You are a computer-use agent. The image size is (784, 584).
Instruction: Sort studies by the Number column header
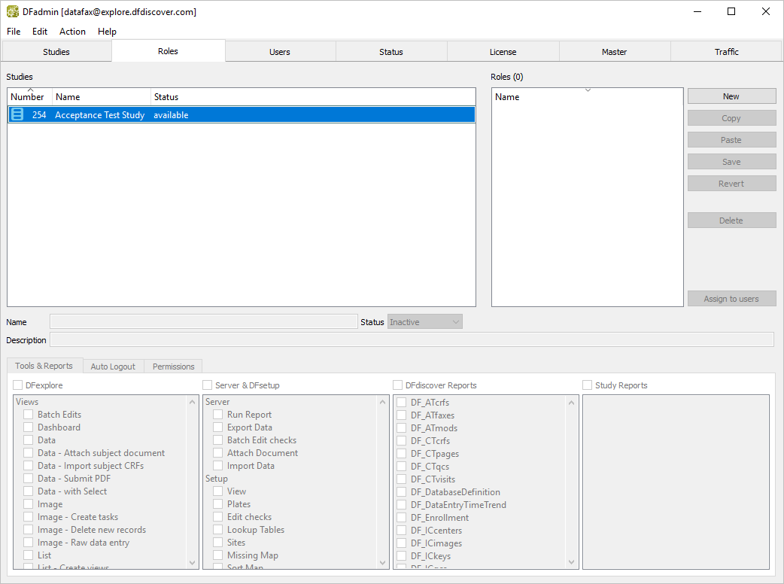(28, 97)
